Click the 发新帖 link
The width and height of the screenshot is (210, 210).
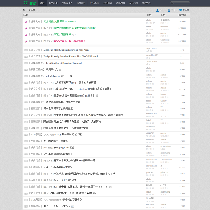pos(185,10)
